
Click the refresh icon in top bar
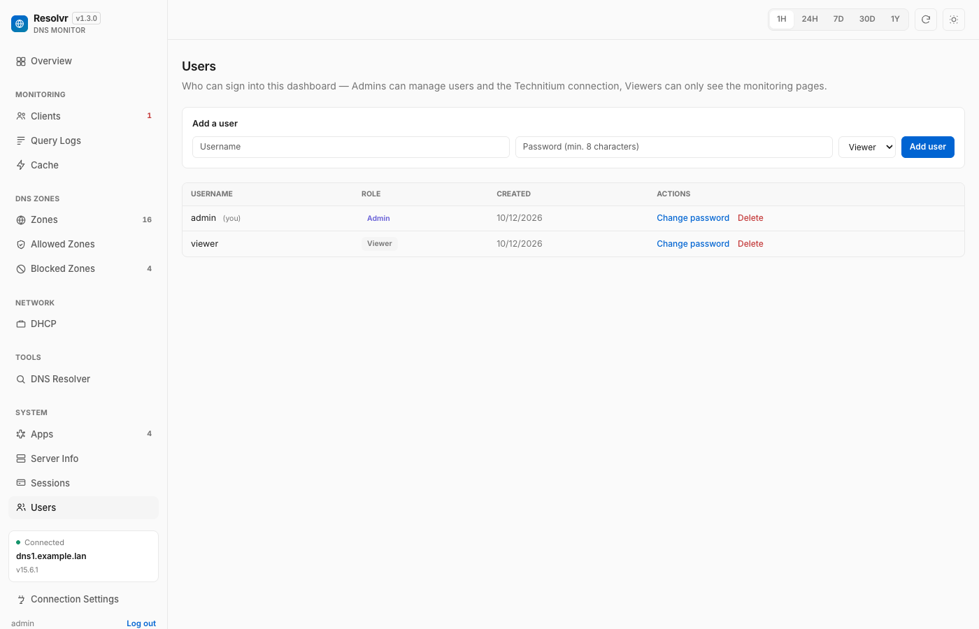(926, 20)
